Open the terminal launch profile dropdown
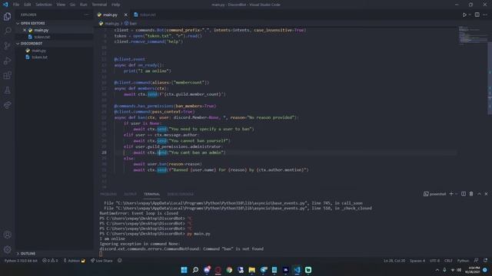Screen dimensions: 492x276 coord(456,194)
